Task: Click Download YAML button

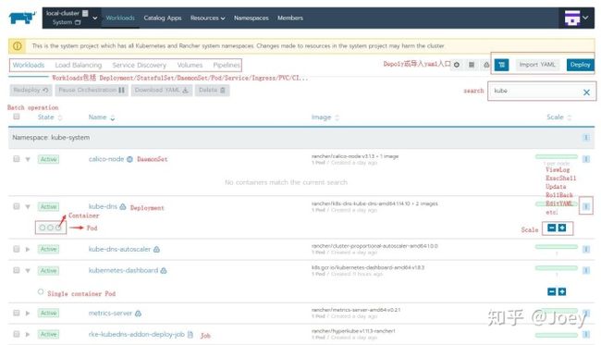Action: (162, 90)
